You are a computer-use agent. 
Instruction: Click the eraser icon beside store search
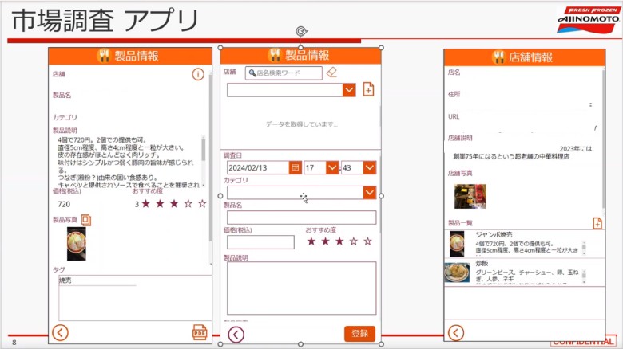point(332,73)
